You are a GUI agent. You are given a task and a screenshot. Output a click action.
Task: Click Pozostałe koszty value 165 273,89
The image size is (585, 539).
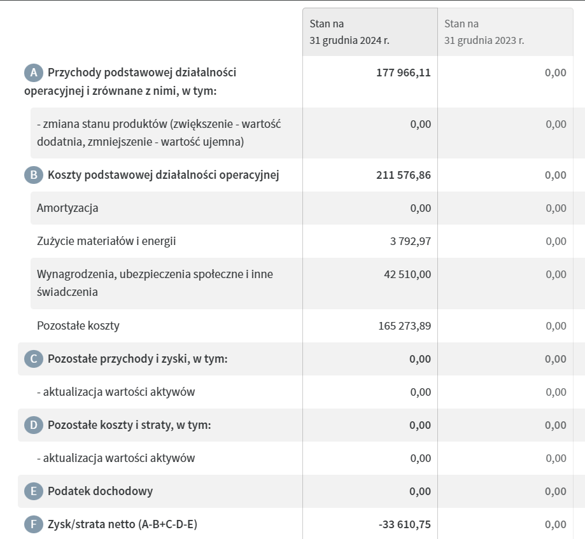pyautogui.click(x=404, y=326)
